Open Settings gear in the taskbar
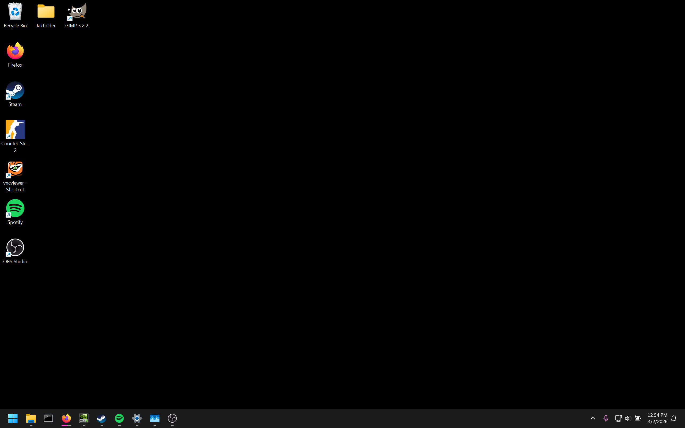Image resolution: width=685 pixels, height=428 pixels. point(137,418)
